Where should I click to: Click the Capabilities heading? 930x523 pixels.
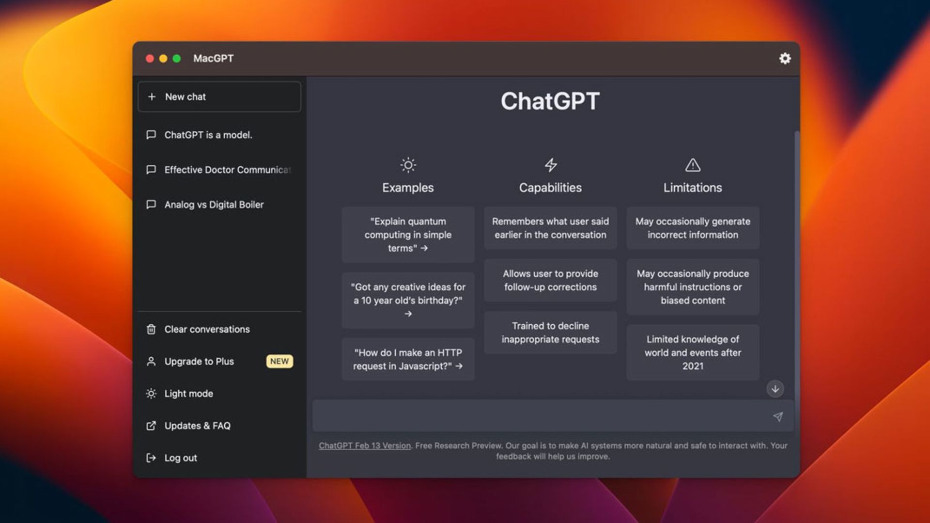click(x=550, y=188)
